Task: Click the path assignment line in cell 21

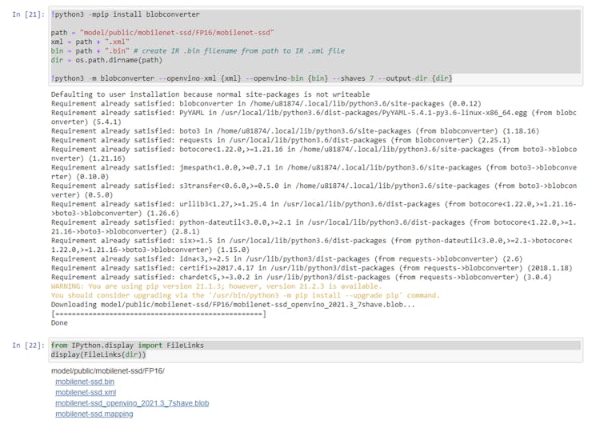Action: 162,33
